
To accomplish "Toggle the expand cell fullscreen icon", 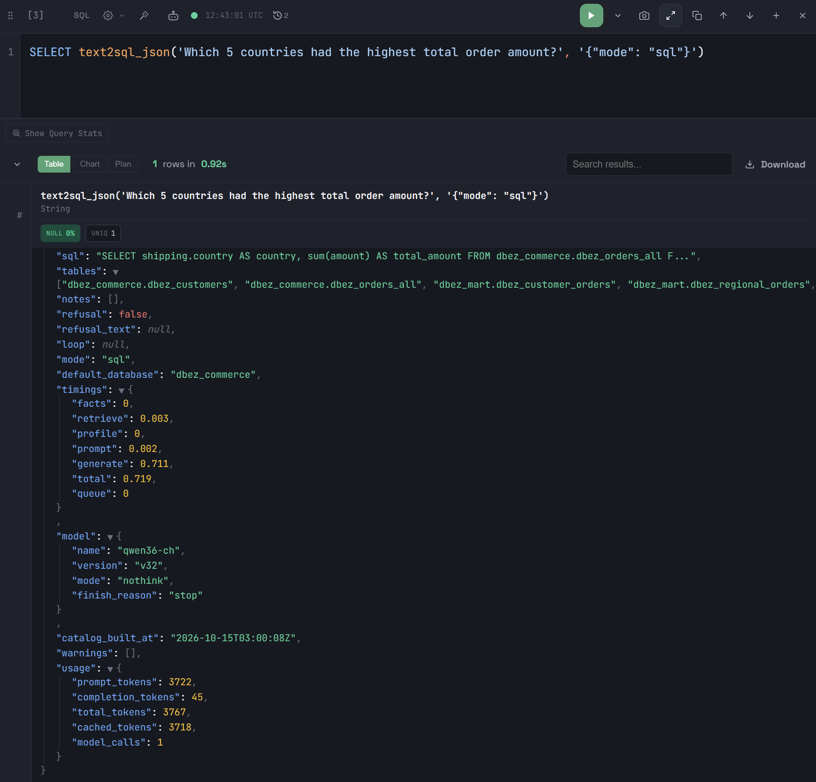I will tap(670, 15).
